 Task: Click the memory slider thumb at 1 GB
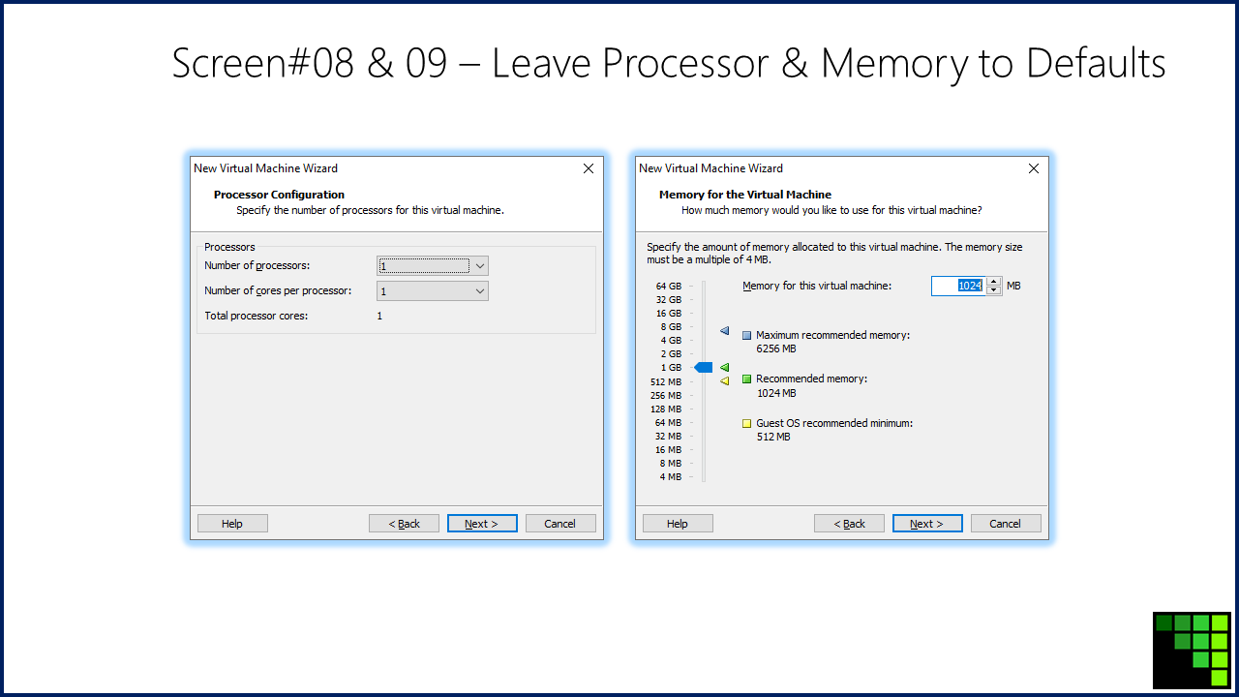click(x=704, y=368)
